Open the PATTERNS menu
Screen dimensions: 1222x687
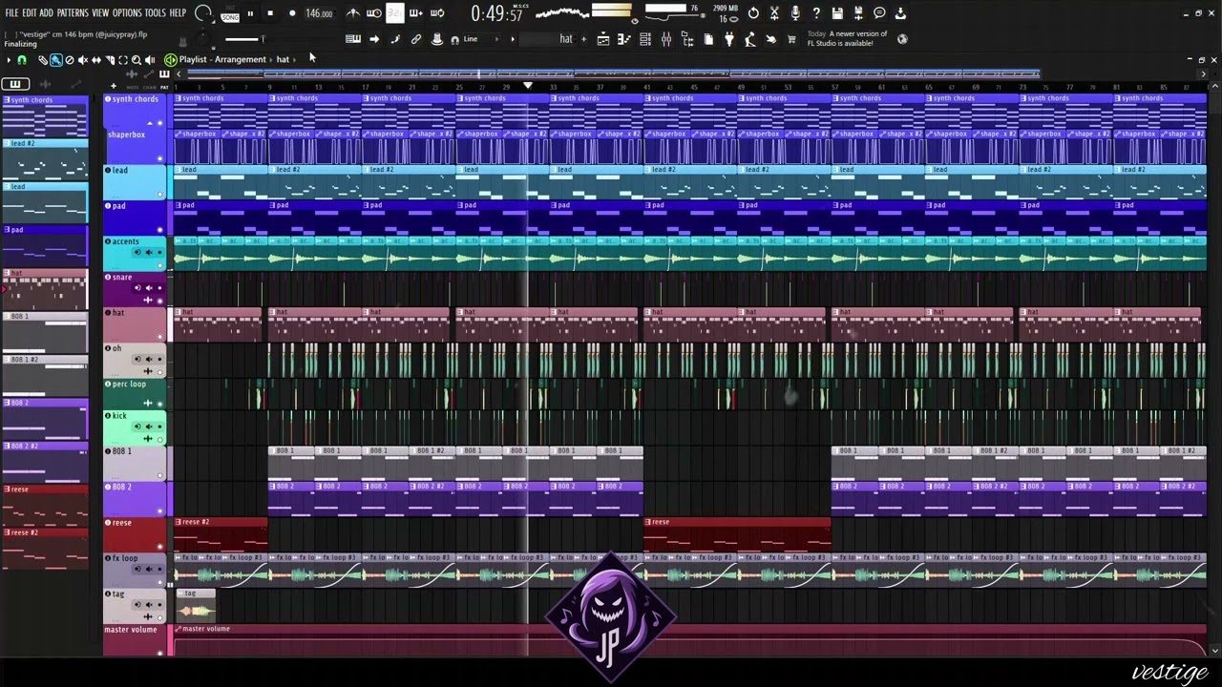[73, 13]
